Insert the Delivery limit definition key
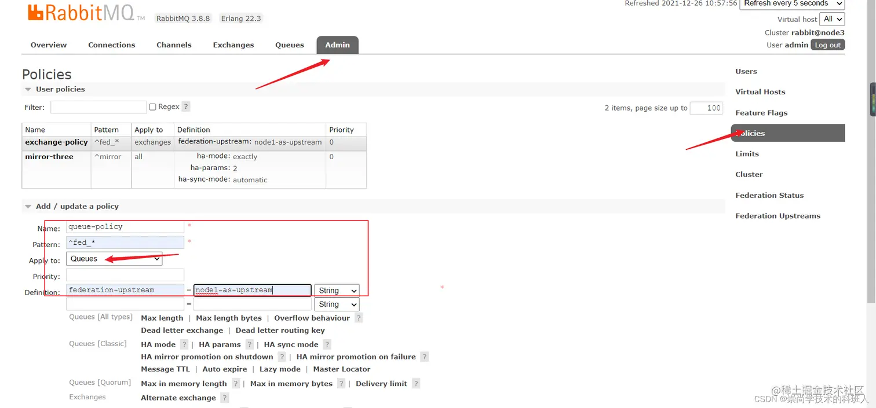Image resolution: width=876 pixels, height=408 pixels. (381, 383)
